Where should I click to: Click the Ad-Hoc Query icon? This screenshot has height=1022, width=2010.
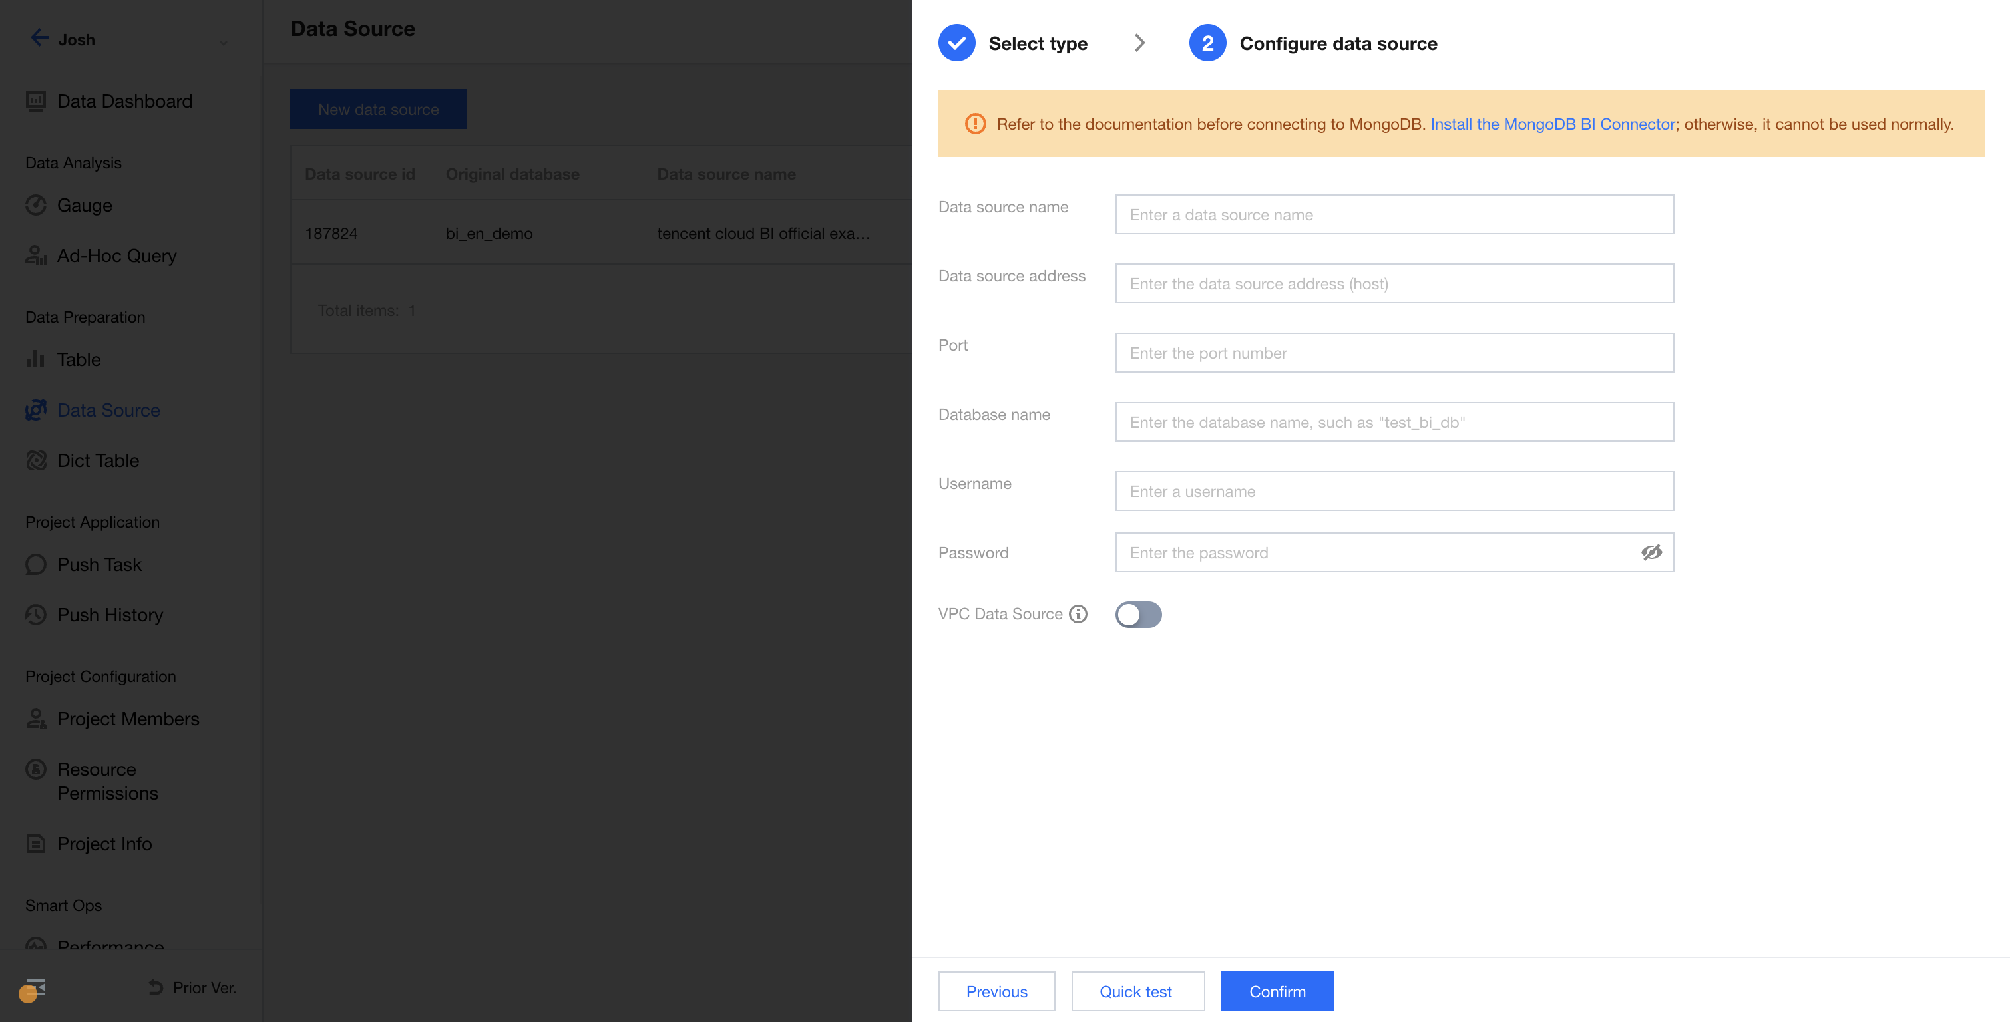pos(36,256)
